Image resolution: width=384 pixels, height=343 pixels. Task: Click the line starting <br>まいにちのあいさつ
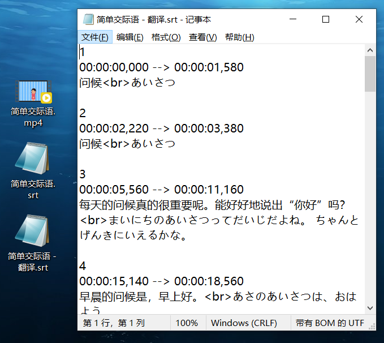click(x=219, y=220)
